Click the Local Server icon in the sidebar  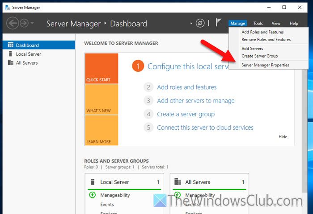click(11, 54)
